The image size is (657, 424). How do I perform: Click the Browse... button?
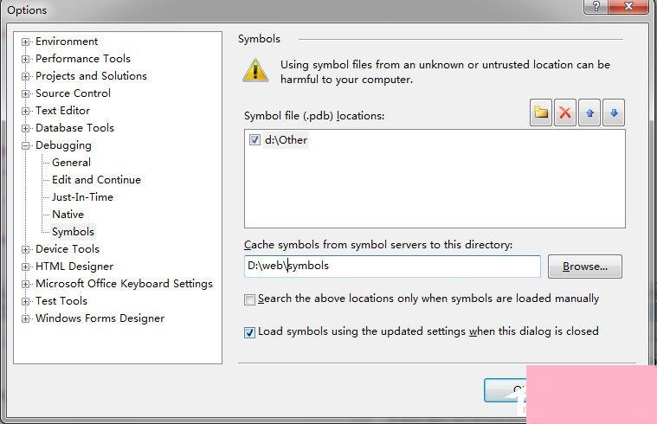[585, 267]
